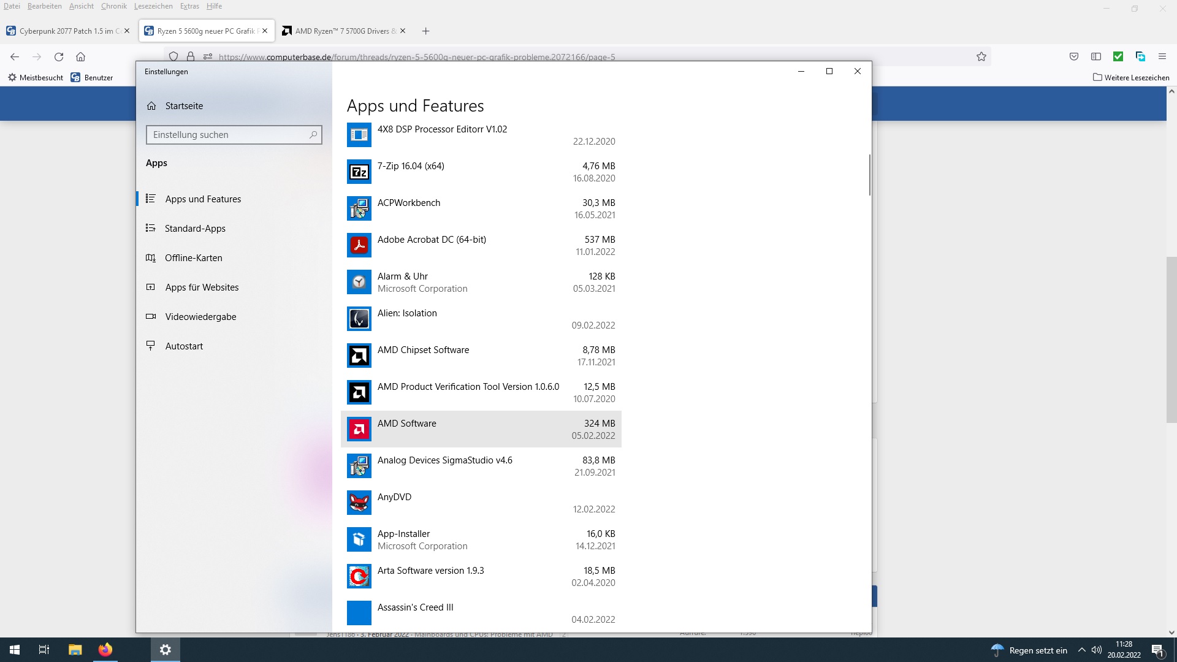Click the AMD Chipset Software icon

pos(359,356)
